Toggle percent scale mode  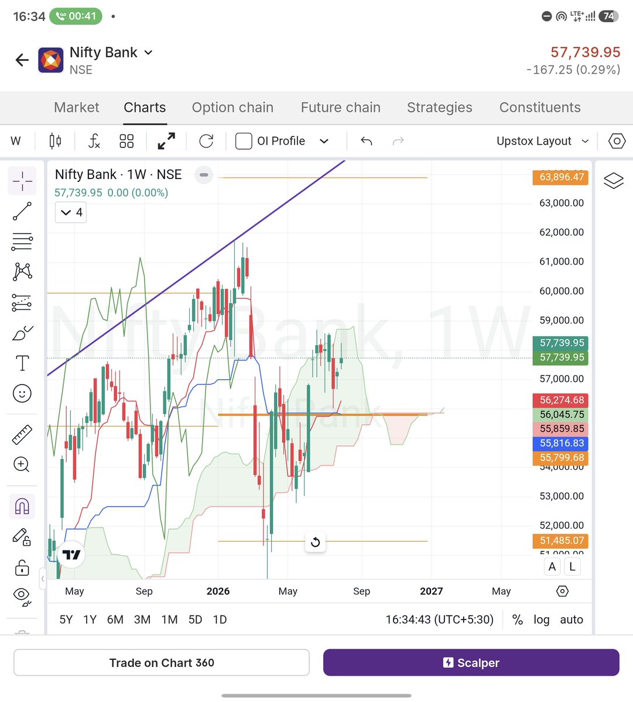[518, 620]
